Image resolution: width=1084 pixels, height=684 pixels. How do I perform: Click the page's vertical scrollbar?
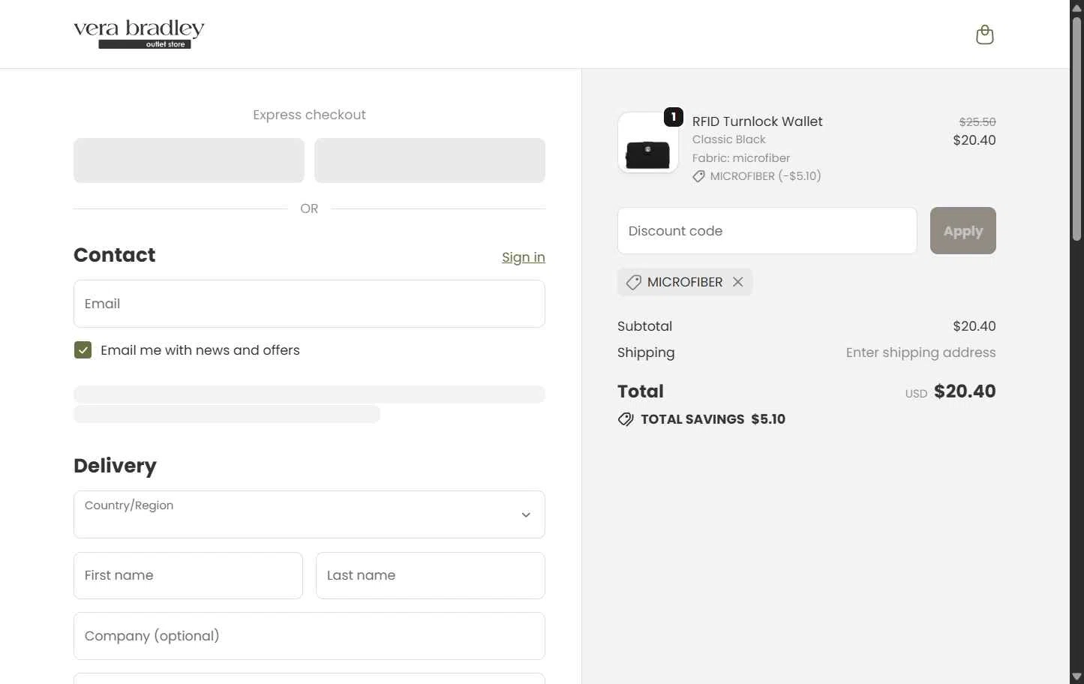click(1076, 127)
